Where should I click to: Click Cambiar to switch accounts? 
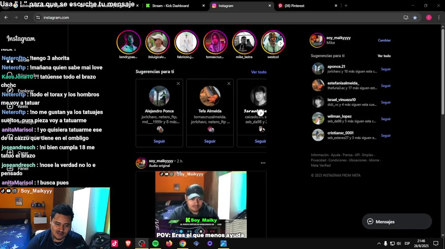click(x=384, y=40)
